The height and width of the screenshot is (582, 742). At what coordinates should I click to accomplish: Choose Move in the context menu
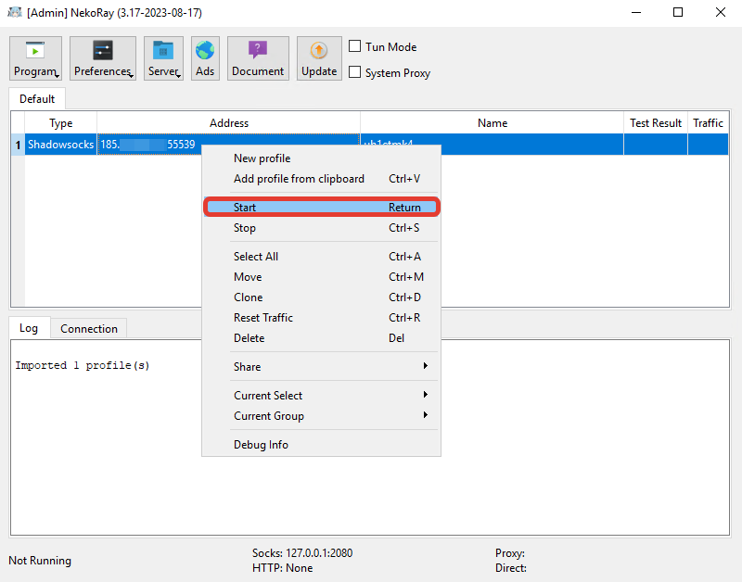coord(321,276)
